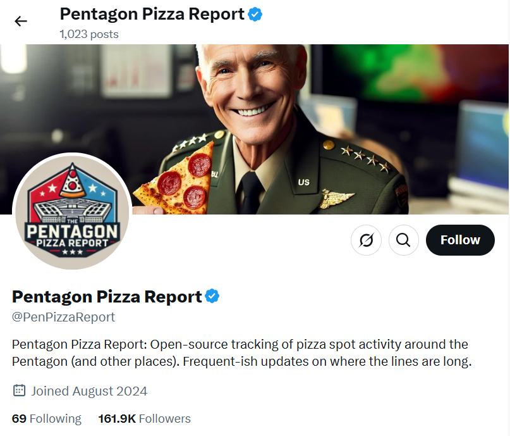This screenshot has height=436, width=510.
Task: Click the 1,023 posts count
Action: [x=89, y=34]
